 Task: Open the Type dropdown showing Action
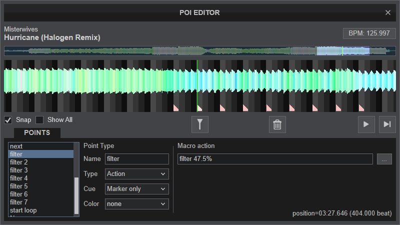[x=136, y=174]
